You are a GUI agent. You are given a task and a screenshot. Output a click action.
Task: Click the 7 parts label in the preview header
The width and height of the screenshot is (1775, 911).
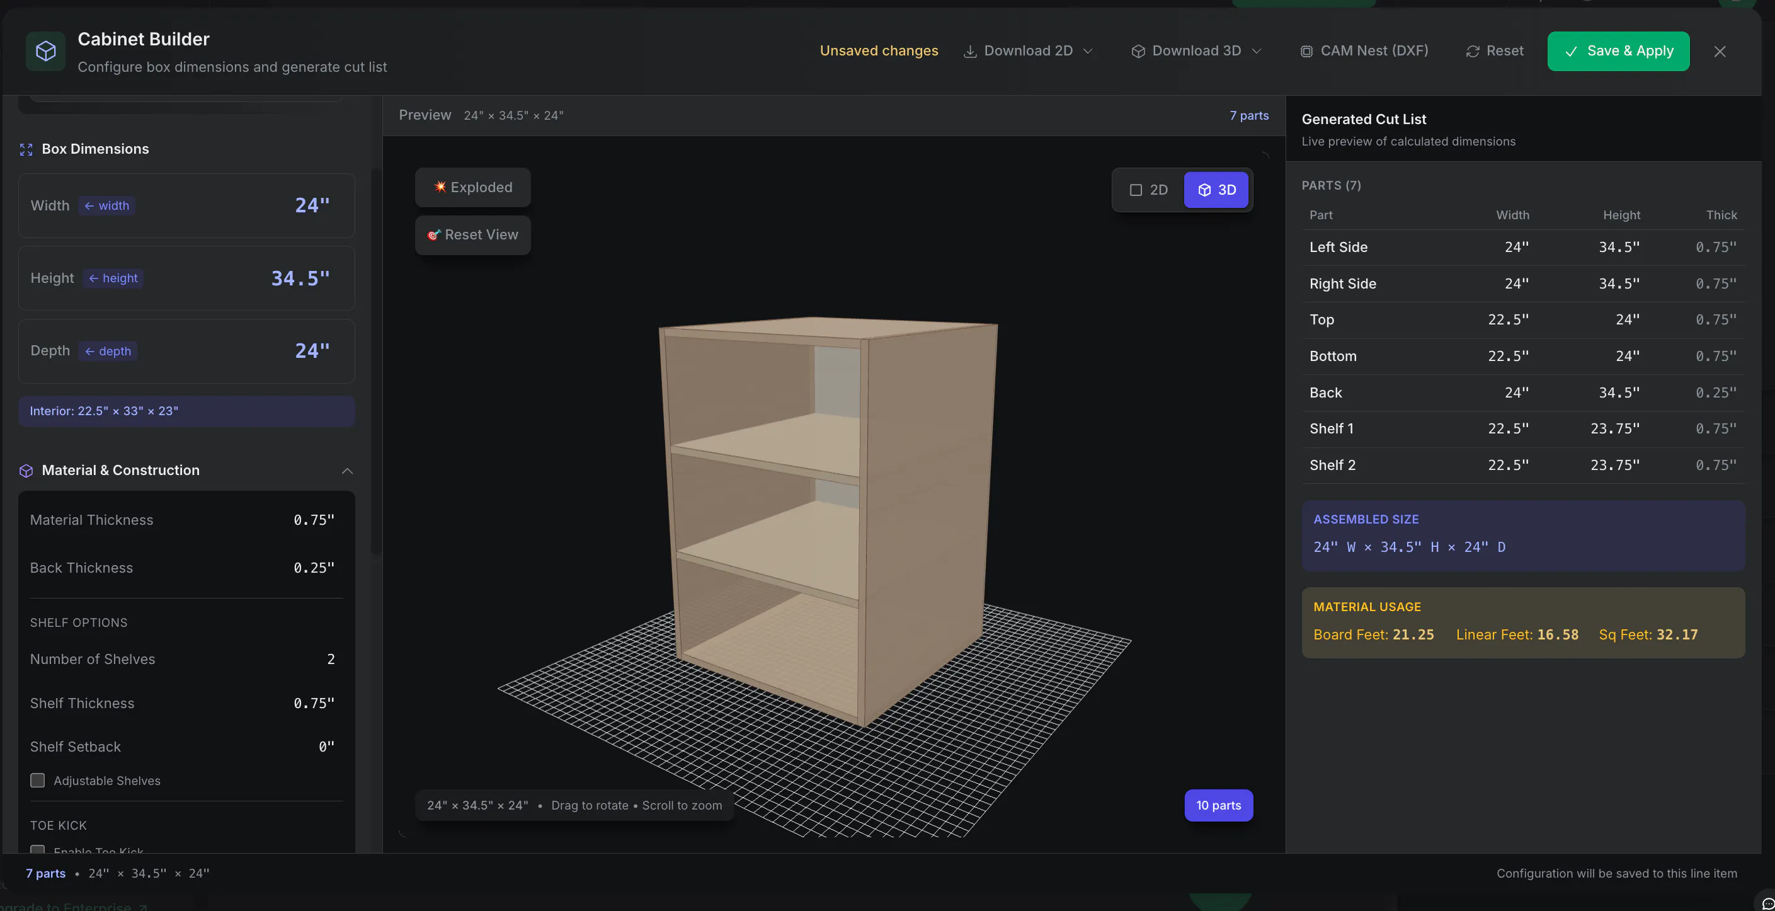tap(1248, 116)
